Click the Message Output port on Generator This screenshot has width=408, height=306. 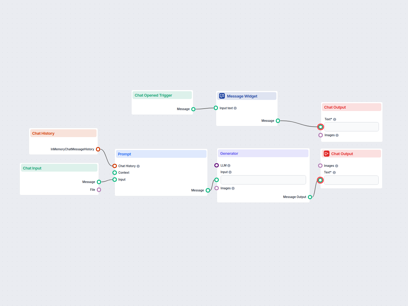tap(310, 197)
